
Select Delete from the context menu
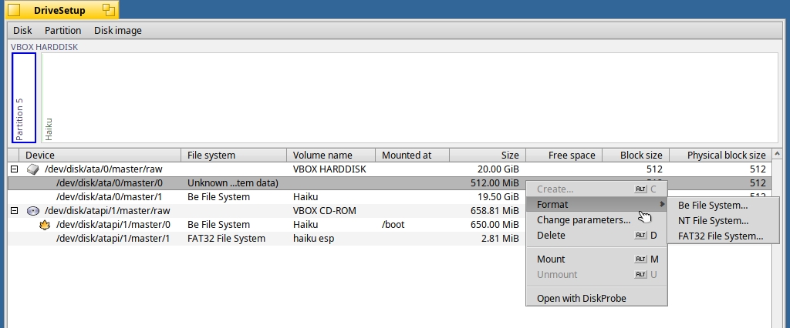pyautogui.click(x=551, y=236)
